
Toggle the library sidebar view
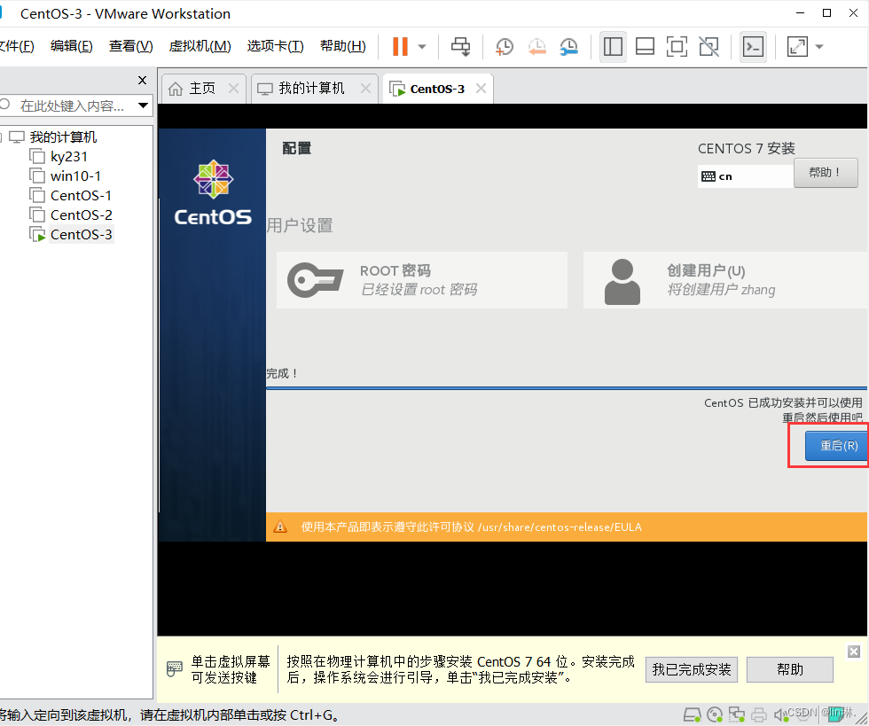click(x=613, y=47)
